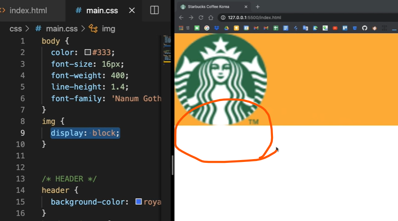The width and height of the screenshot is (398, 221).
Task: Open the green Naver bookmark
Action: point(197,28)
